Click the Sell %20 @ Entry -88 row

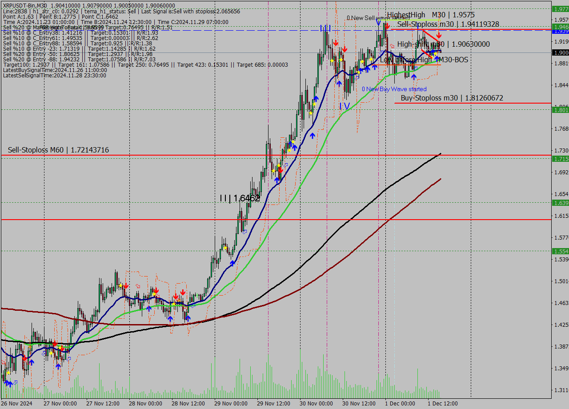[x=79, y=60]
